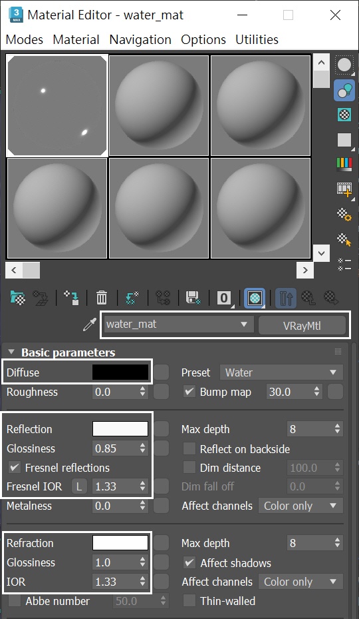Click the Bump map slot button
This screenshot has width=359, height=619.
[x=335, y=392]
